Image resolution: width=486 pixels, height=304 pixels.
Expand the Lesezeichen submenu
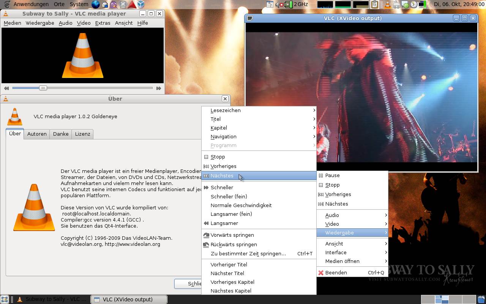[x=226, y=110]
